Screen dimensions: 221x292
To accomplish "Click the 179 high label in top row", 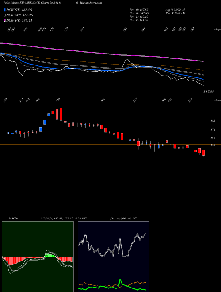I will click(x=66, y=29).
